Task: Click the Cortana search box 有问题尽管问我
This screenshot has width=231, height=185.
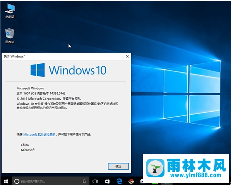Action: (51, 181)
